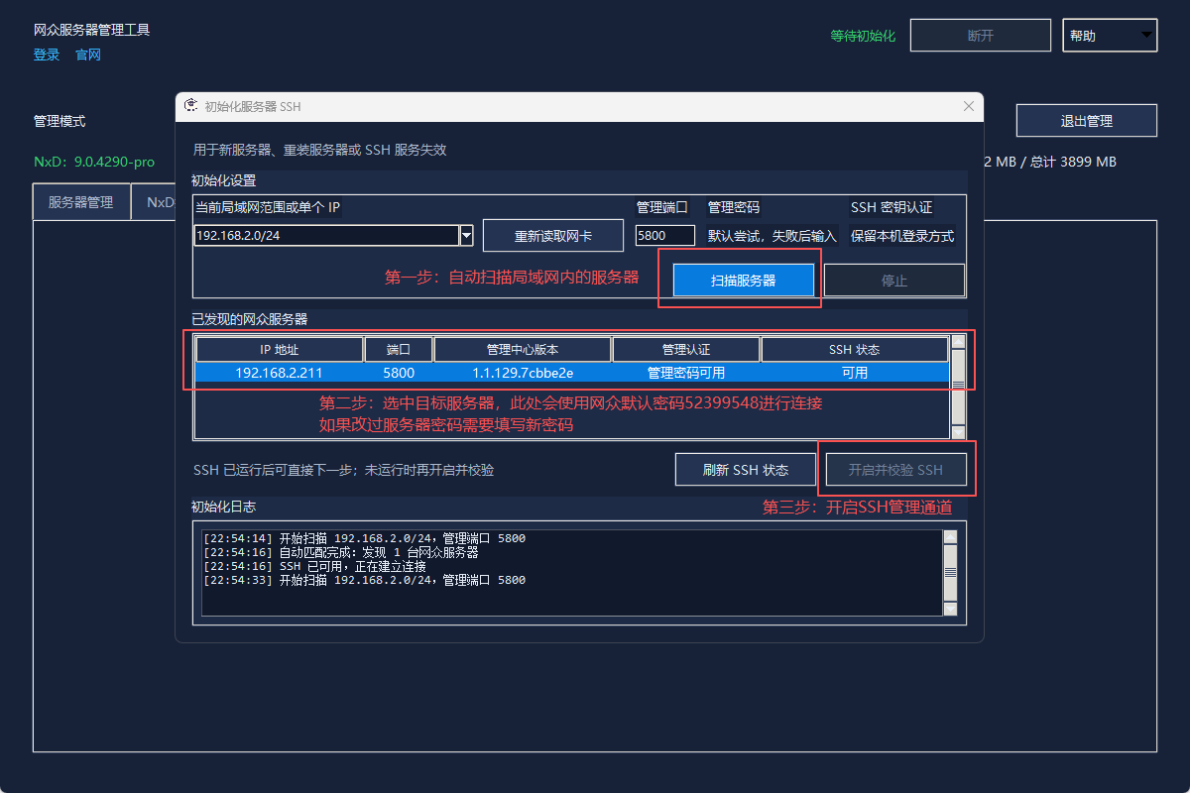Click server list scrollbar down arrow
Image resolution: width=1190 pixels, height=793 pixels.
pos(958,431)
